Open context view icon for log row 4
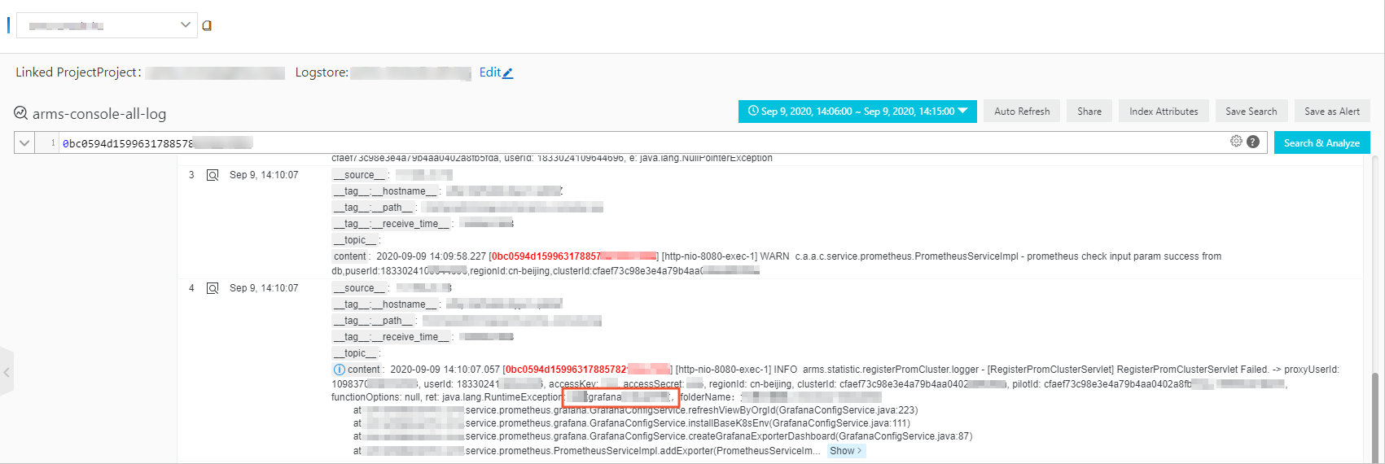 213,288
